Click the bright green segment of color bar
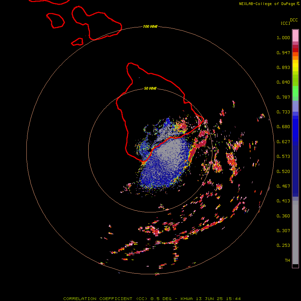Viewport: 301px width, 301px height. [x=295, y=91]
